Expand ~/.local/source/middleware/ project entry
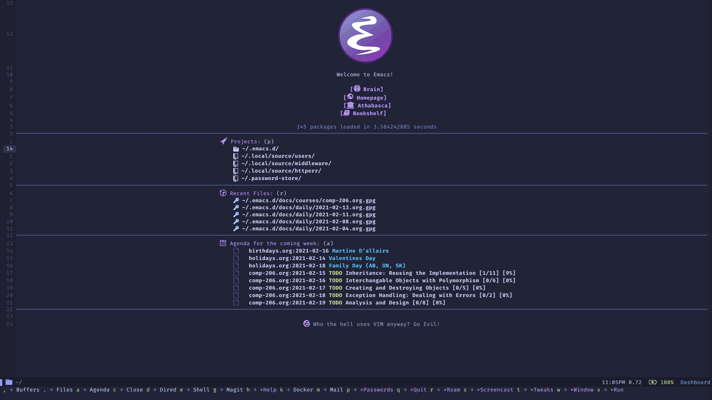This screenshot has height=400, width=712. pos(286,163)
